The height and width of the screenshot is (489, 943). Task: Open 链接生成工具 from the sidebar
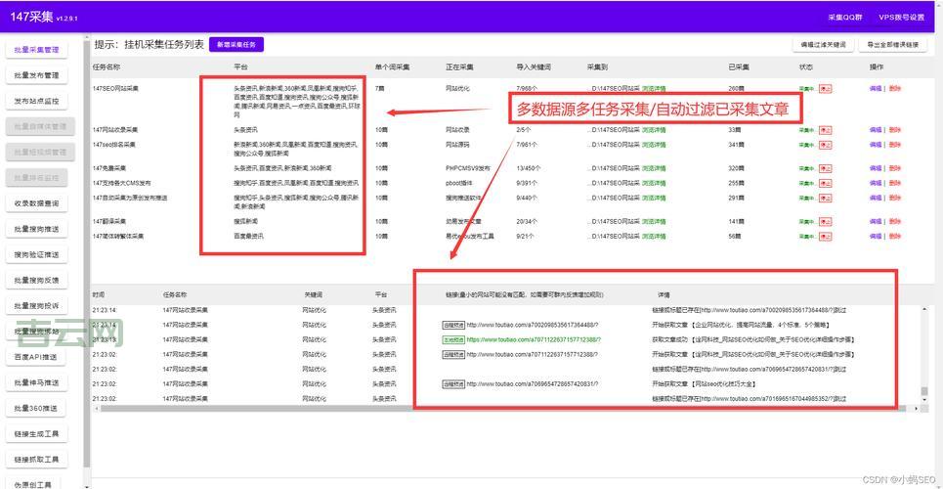(x=37, y=433)
